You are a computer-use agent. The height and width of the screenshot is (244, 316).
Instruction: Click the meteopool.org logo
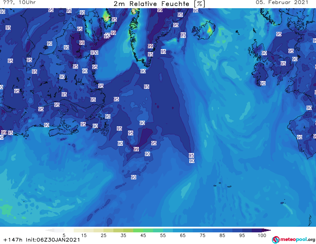click(294, 240)
